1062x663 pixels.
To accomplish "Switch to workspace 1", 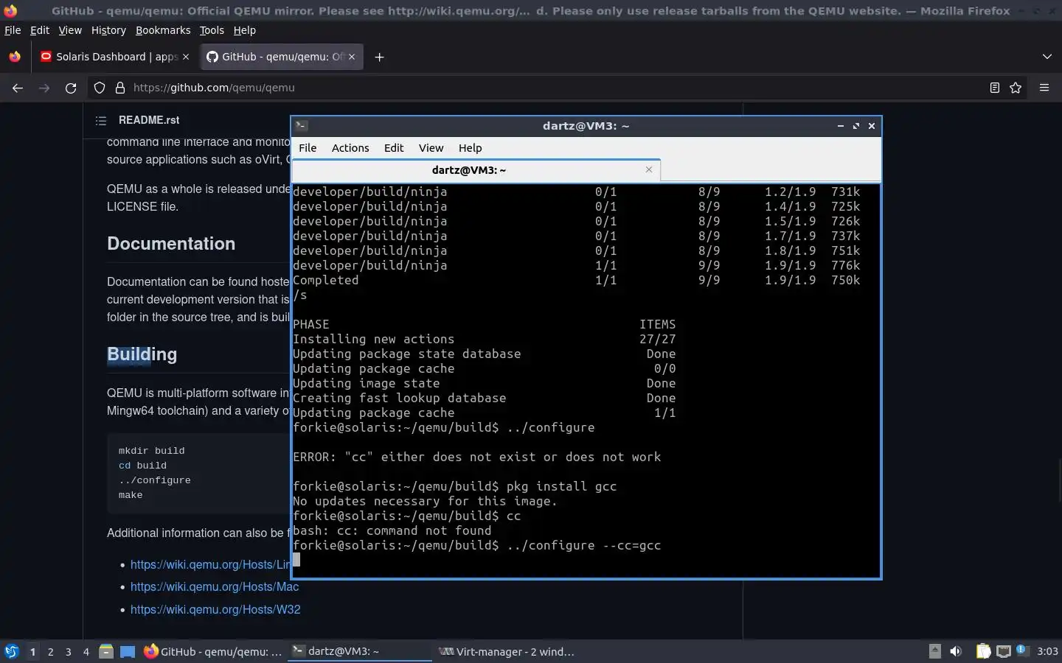I will pos(32,651).
